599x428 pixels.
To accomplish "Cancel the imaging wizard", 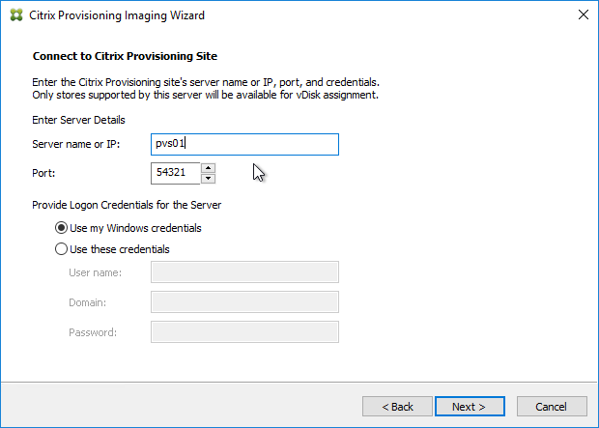I will (552, 406).
